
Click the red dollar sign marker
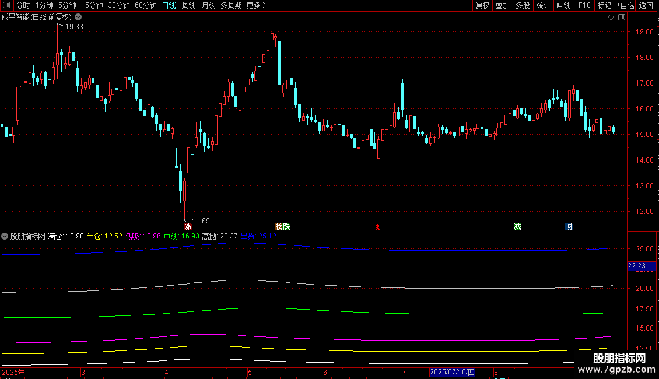378,227
